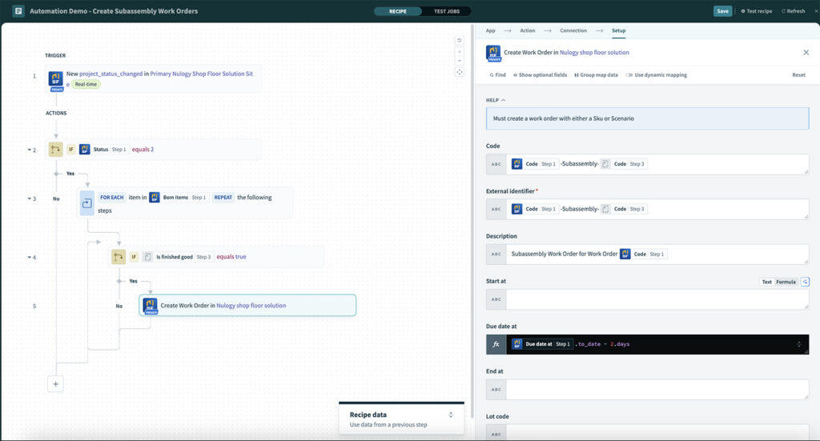Switch to the Test Jobs tab
This screenshot has width=820, height=441.
coord(446,11)
